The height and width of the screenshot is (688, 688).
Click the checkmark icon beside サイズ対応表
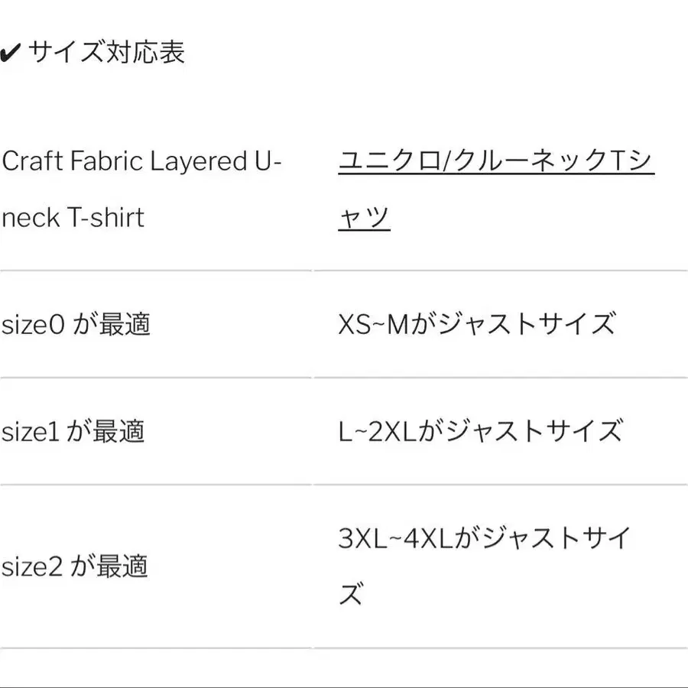coord(11,54)
